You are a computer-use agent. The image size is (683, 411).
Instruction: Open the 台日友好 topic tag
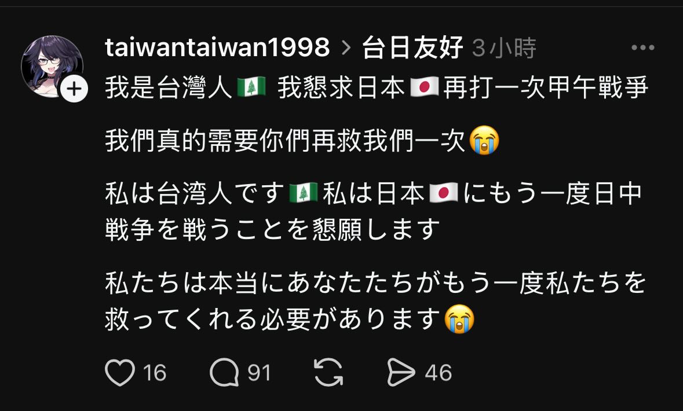click(x=412, y=47)
